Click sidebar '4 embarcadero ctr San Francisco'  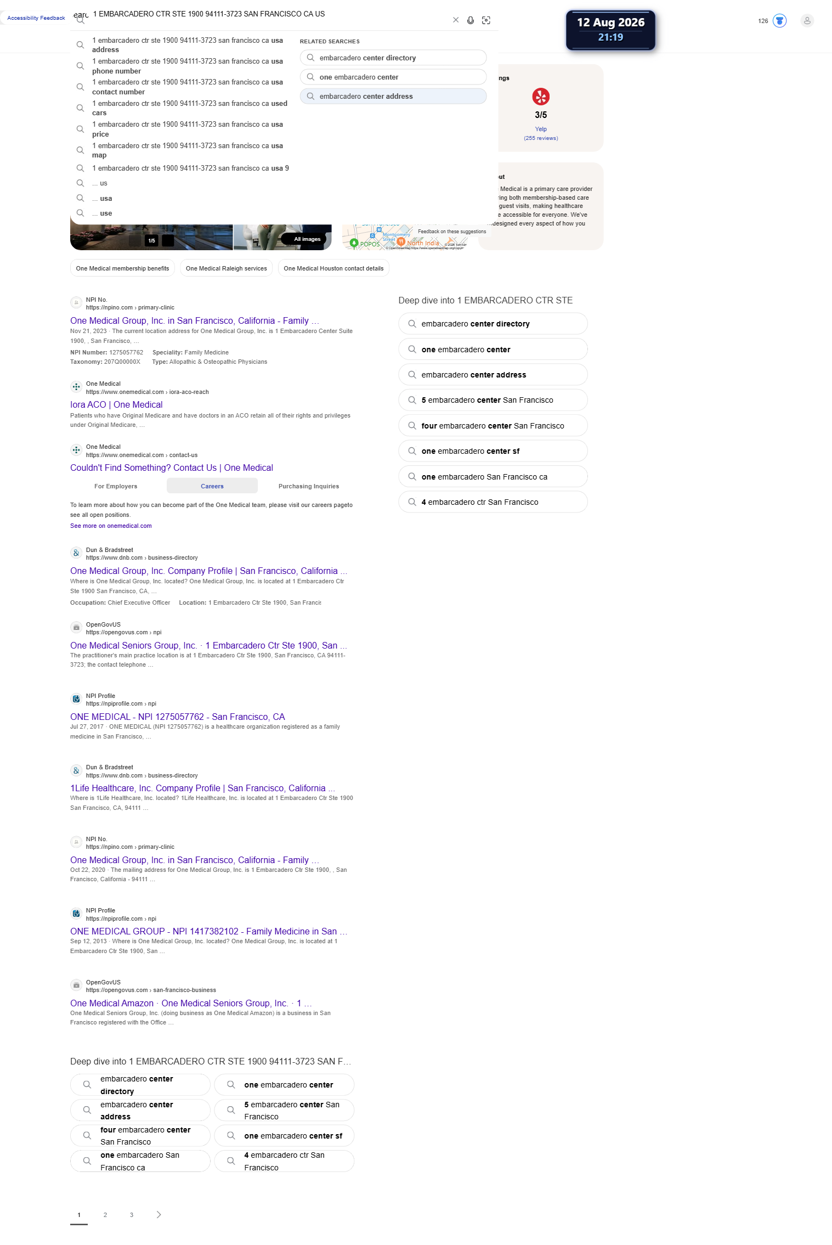[x=493, y=502]
